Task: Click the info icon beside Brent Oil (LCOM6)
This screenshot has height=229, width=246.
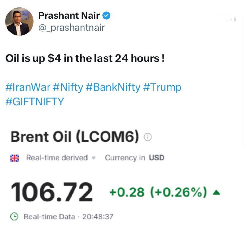Action: click(148, 138)
